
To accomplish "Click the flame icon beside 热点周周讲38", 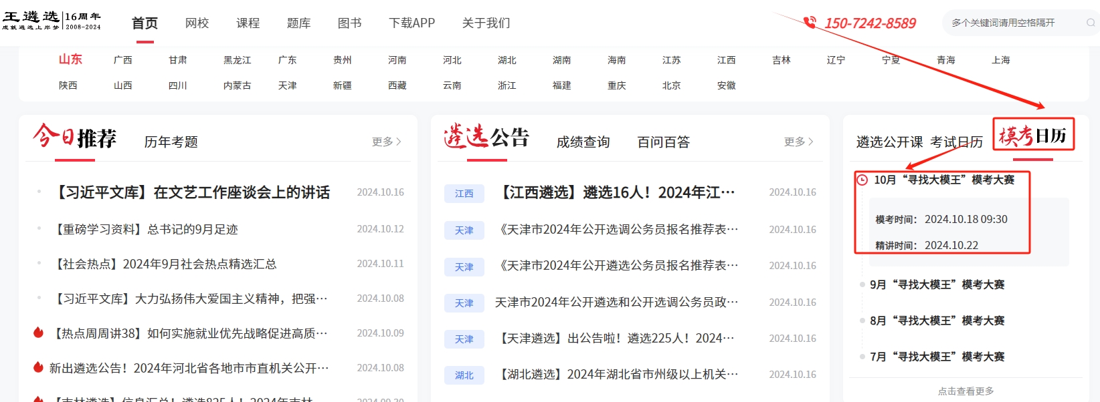I will tap(39, 333).
